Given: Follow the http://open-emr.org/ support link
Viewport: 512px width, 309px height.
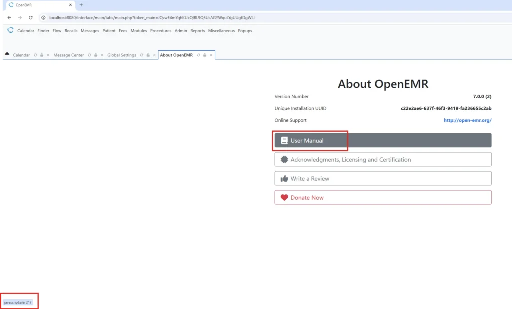Looking at the screenshot, I should point(467,120).
